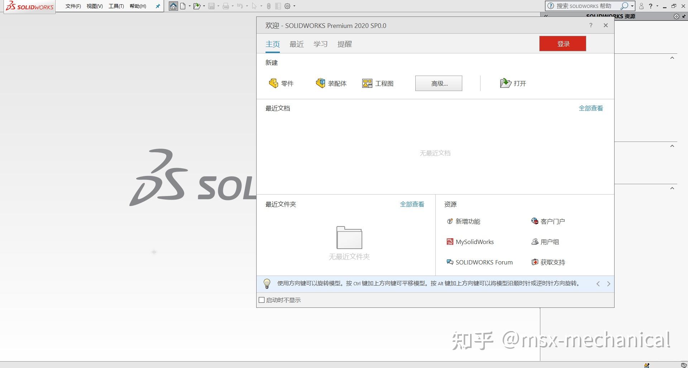Click the red 登录 button
Screen dimensions: 688x368
(563, 44)
